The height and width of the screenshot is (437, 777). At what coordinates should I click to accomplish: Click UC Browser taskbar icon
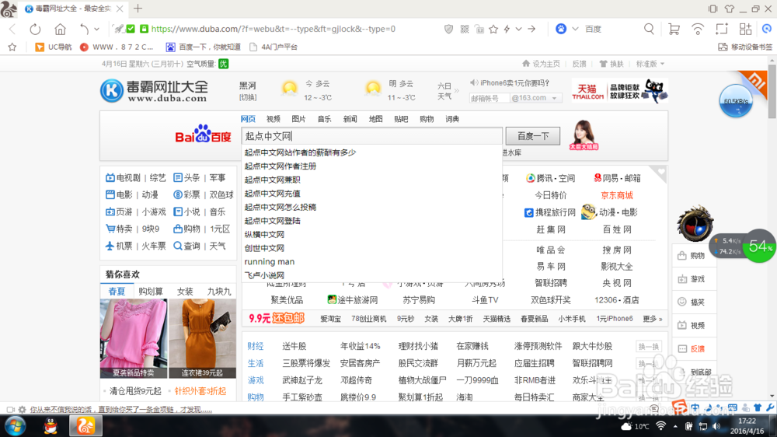click(85, 426)
